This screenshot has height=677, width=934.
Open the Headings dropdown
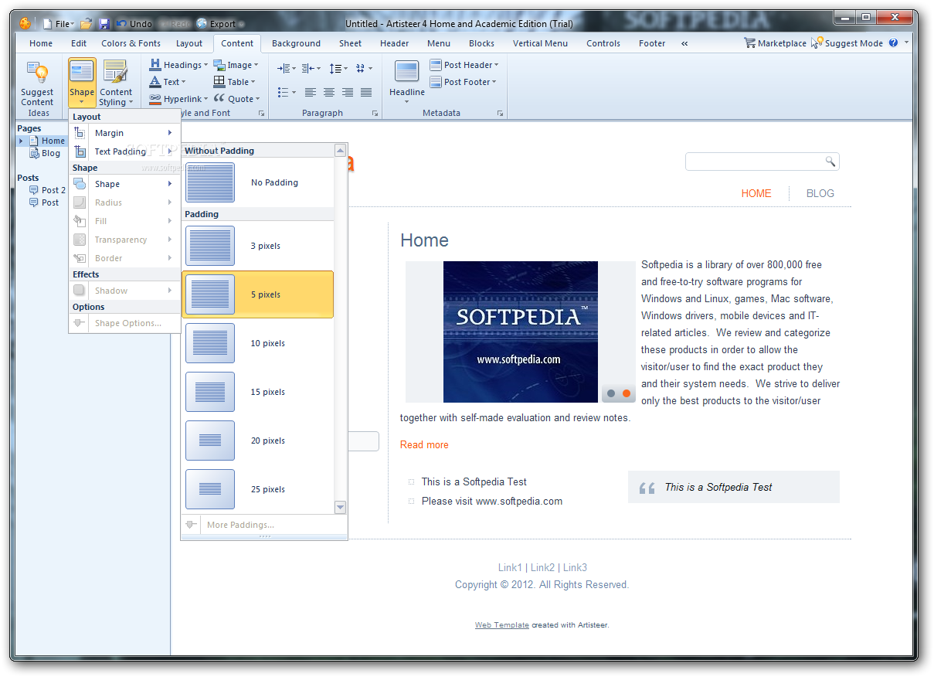pyautogui.click(x=178, y=65)
